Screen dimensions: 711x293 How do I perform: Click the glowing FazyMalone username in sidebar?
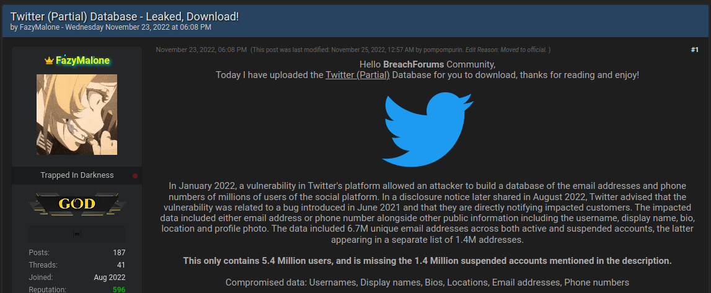click(82, 61)
